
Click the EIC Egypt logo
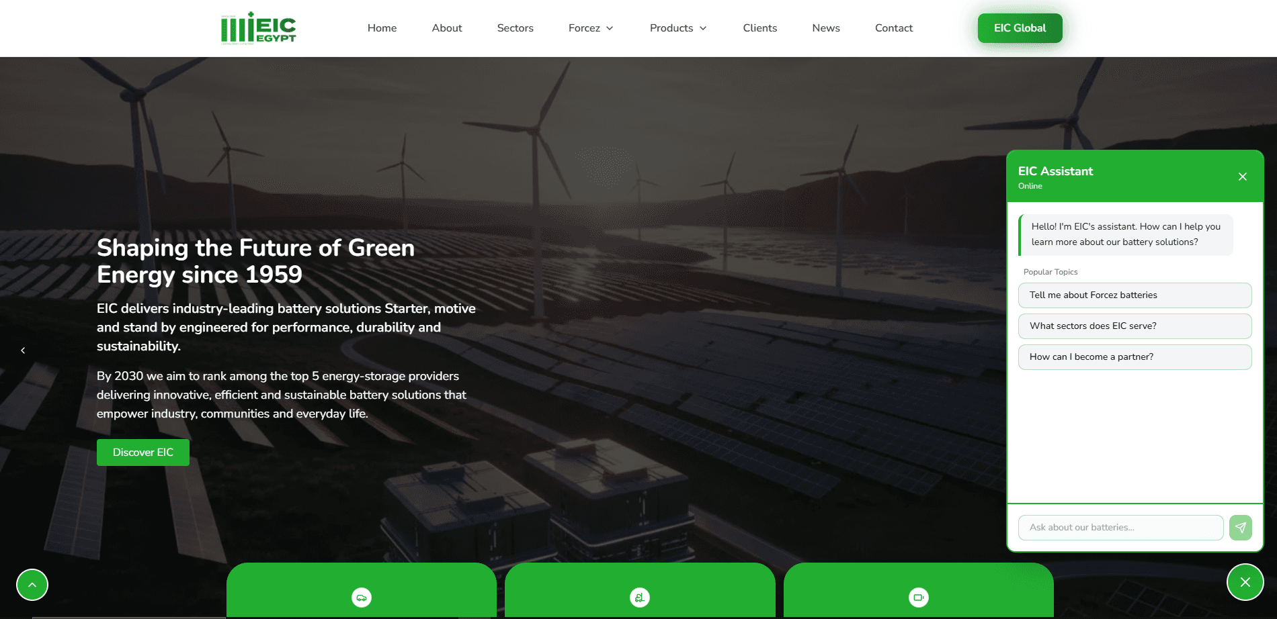click(259, 28)
